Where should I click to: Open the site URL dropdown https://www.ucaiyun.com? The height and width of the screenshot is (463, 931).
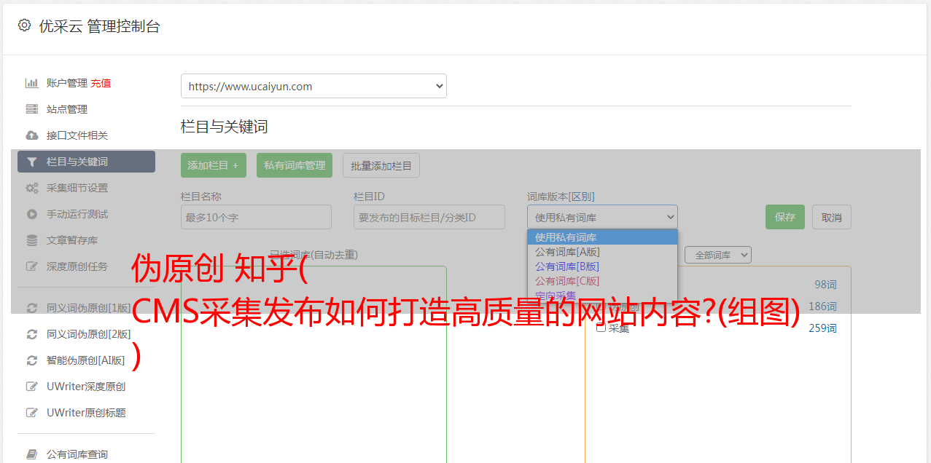tap(313, 86)
